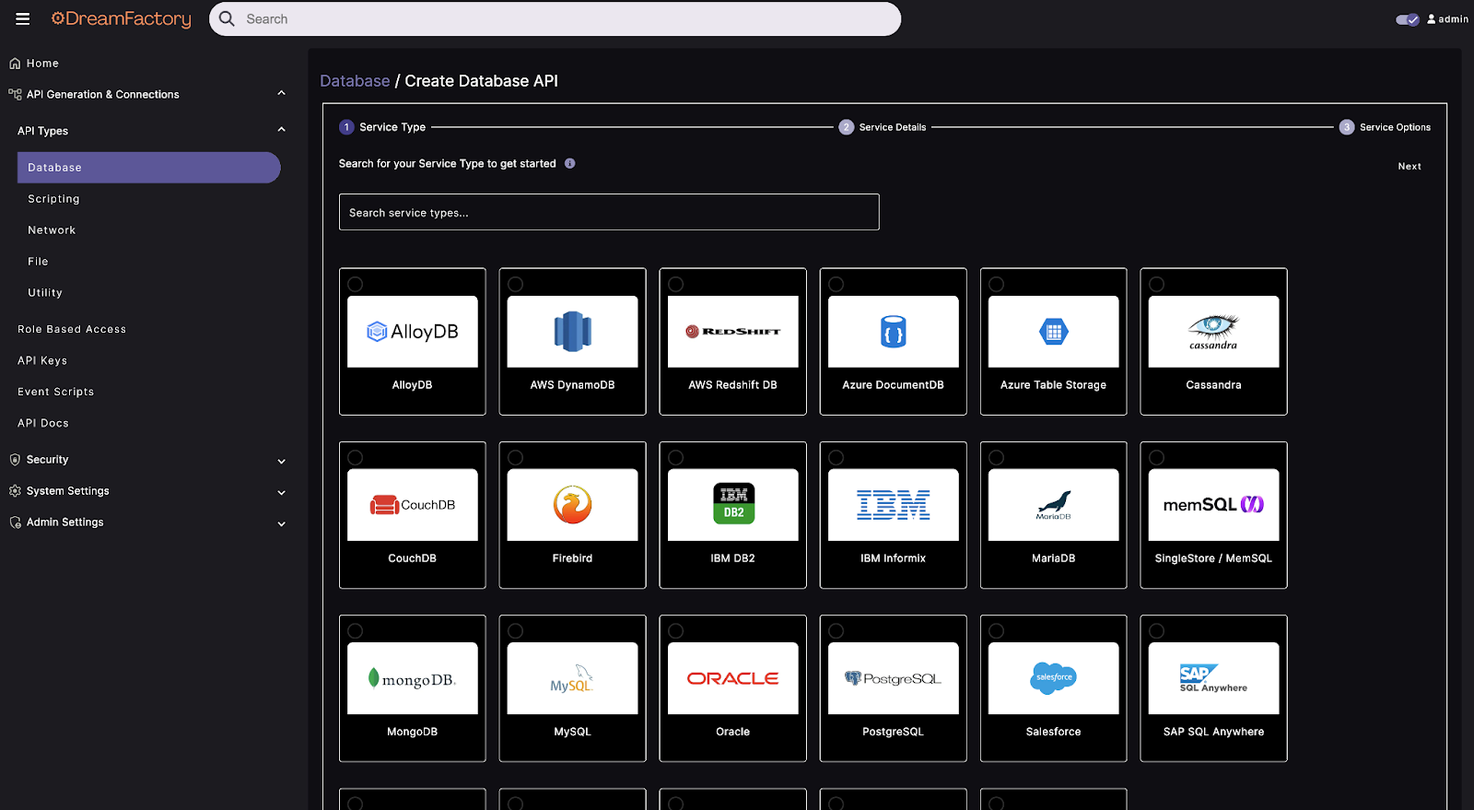Select the AlloyDB radio button
The width and height of the screenshot is (1474, 810).
tap(356, 285)
